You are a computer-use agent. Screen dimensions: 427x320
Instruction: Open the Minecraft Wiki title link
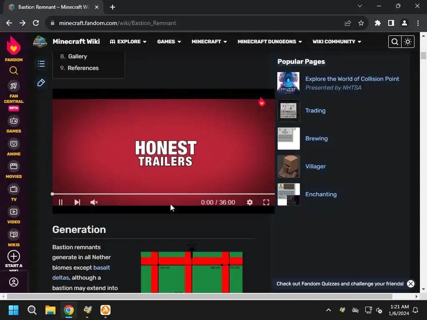tap(76, 42)
